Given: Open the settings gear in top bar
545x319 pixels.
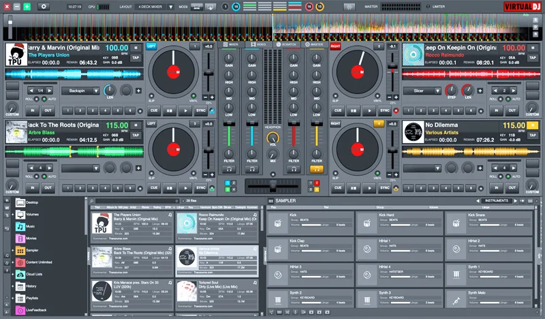Looking at the screenshot, I should click(x=44, y=7).
